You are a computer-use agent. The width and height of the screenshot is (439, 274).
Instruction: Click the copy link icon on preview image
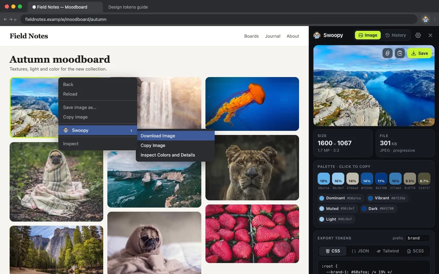(x=388, y=53)
